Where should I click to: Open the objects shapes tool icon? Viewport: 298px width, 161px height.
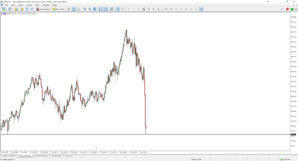[x=158, y=9]
